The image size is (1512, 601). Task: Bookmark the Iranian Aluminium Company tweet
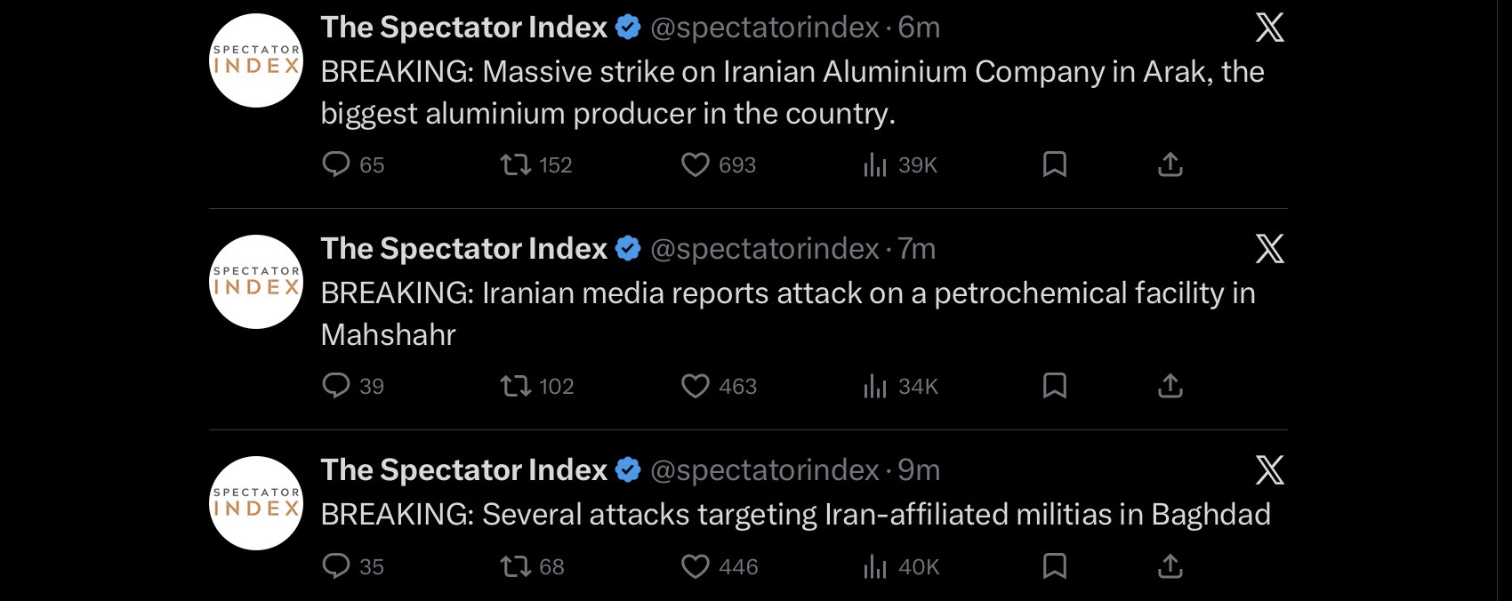tap(1054, 164)
